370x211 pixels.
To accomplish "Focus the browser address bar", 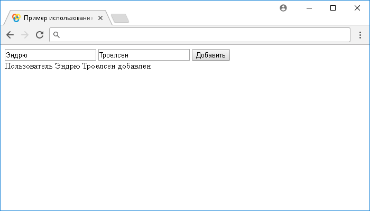I will (x=200, y=35).
